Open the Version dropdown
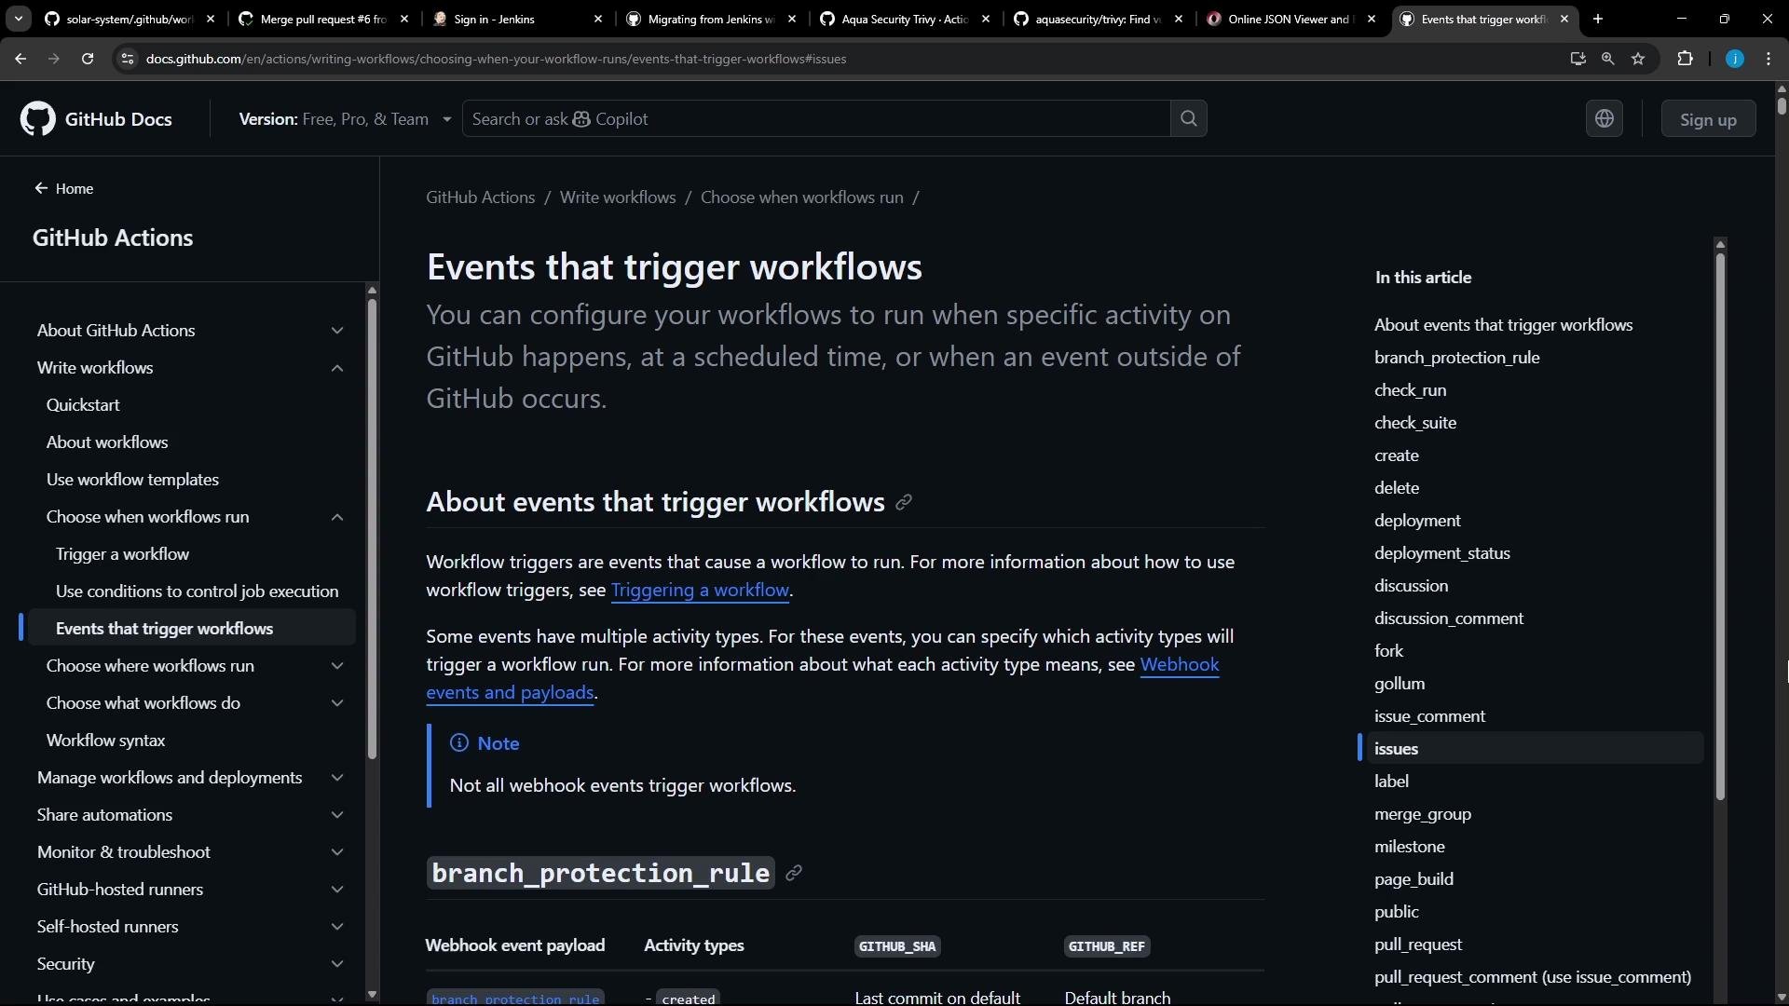This screenshot has height=1006, width=1789. pos(345,119)
